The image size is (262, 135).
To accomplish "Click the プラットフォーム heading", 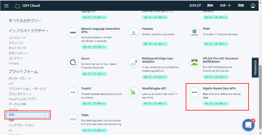I will [x=23, y=72].
